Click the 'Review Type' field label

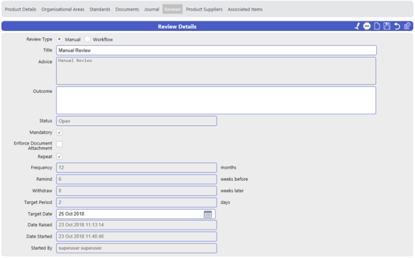click(39, 39)
